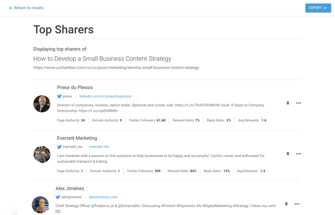Click Twitter icon next to ralexjimenez
The height and width of the screenshot is (215, 335).
[58, 197]
